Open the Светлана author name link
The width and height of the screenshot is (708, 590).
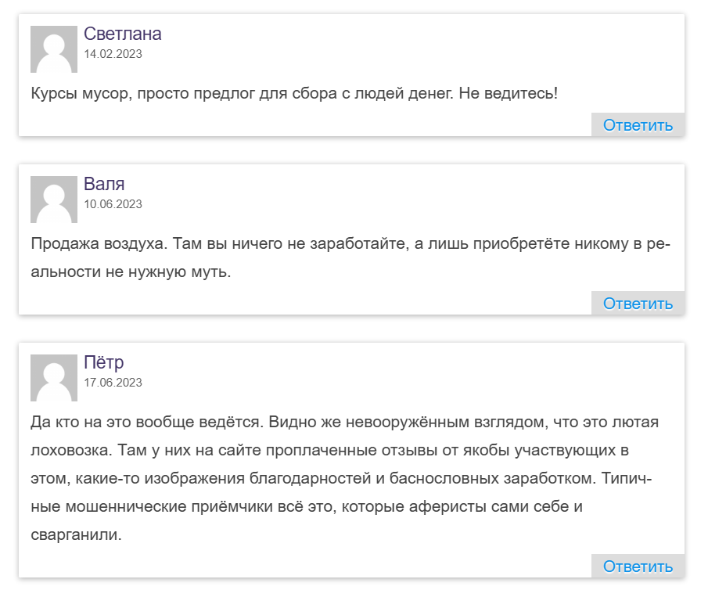[122, 34]
